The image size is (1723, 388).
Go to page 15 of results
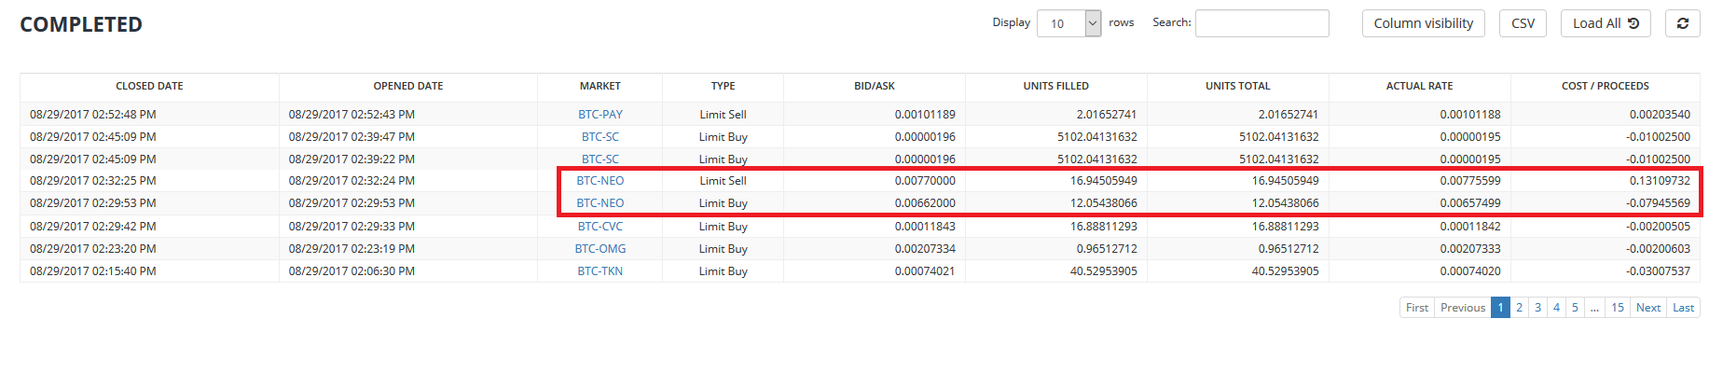(1618, 308)
